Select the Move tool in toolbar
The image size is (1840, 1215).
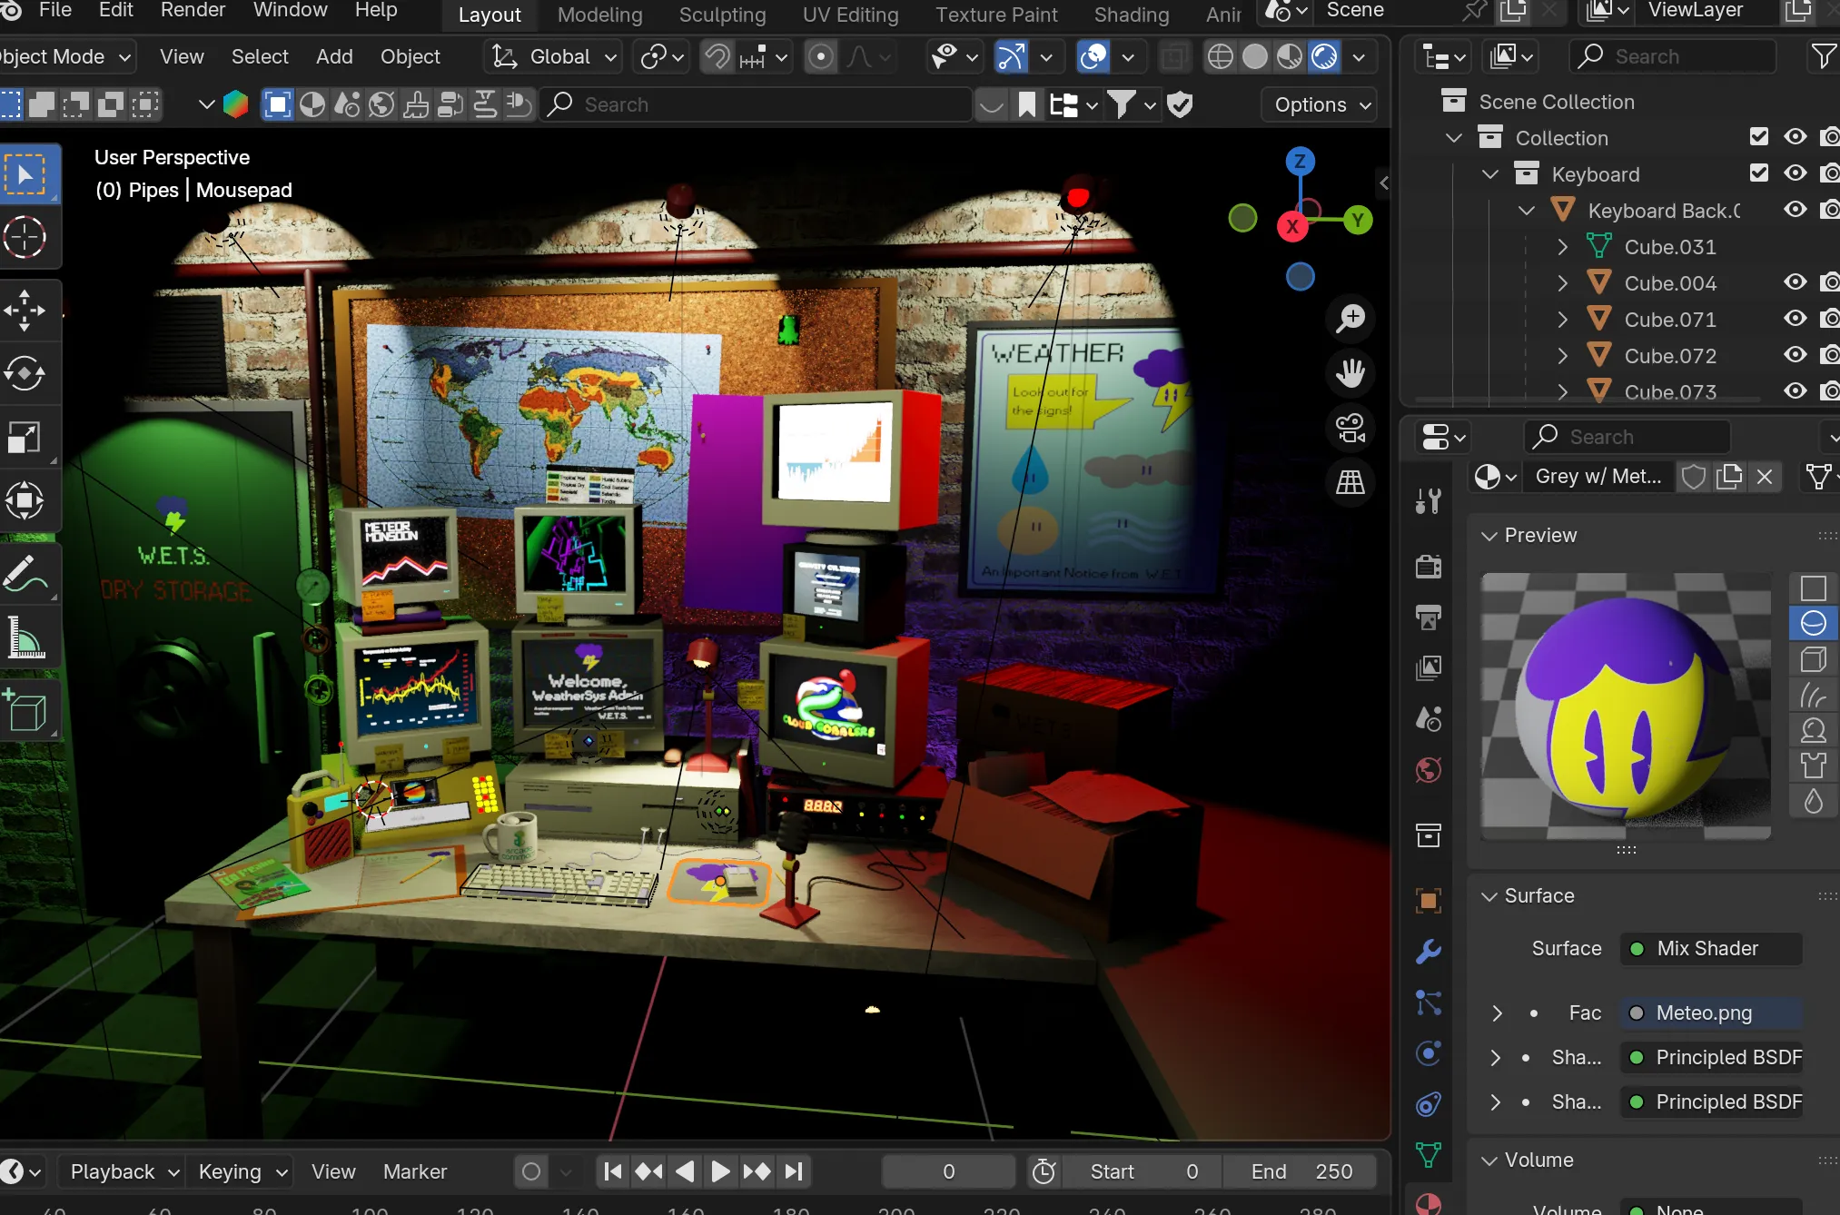[25, 310]
